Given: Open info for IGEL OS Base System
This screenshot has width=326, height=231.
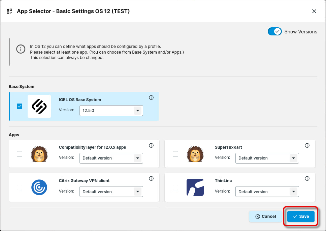Looking at the screenshot, I should (x=151, y=98).
